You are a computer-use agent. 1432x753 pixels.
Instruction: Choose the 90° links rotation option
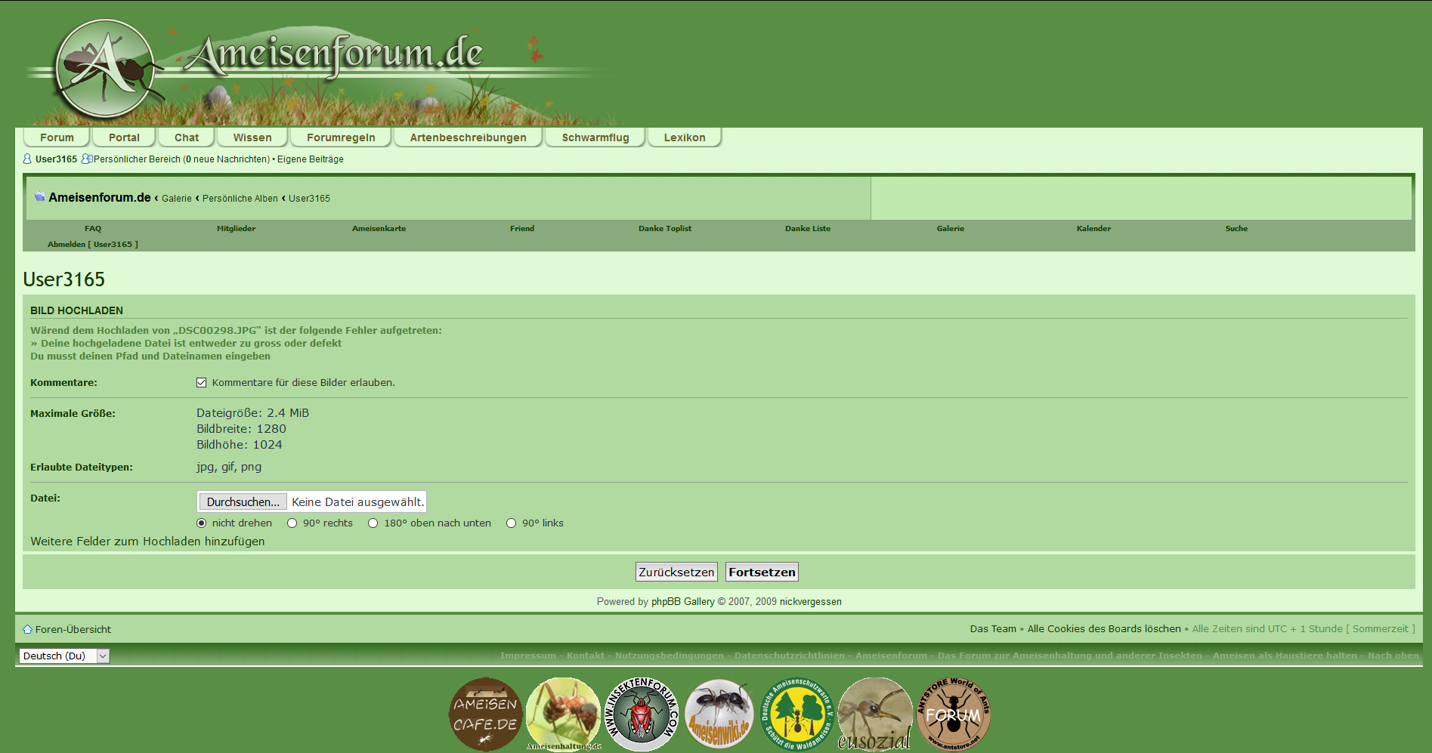pos(512,523)
